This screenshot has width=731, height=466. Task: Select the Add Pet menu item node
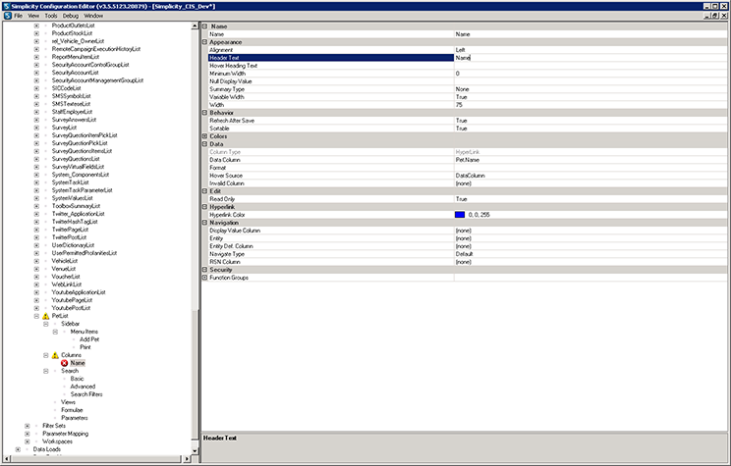point(89,339)
